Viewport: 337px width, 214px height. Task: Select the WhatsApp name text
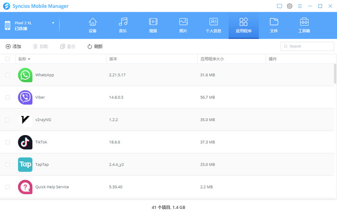[44, 75]
